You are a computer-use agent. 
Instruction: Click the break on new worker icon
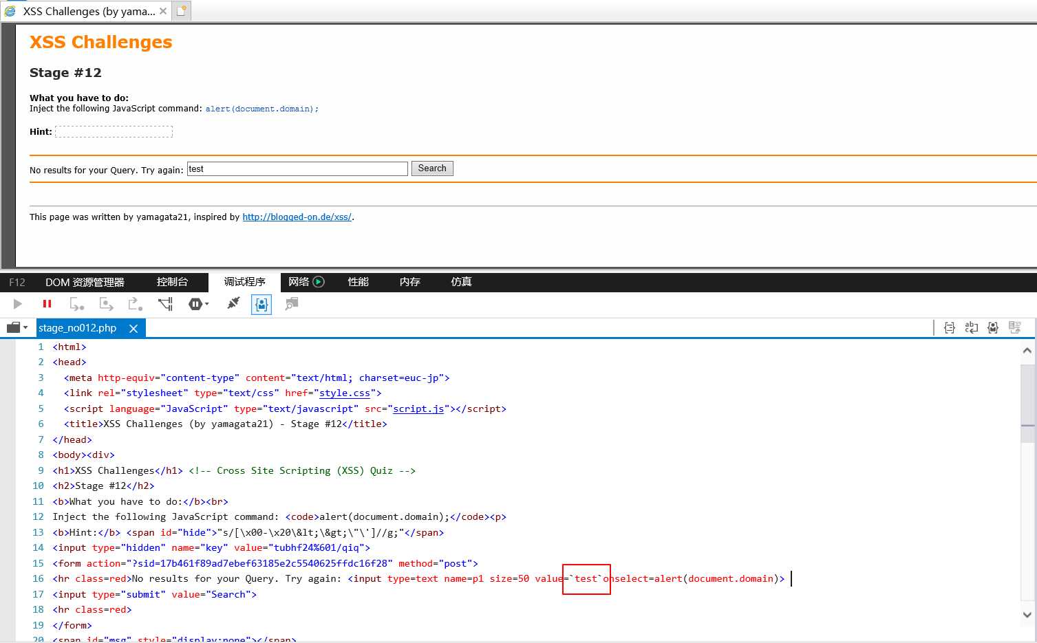(x=165, y=304)
